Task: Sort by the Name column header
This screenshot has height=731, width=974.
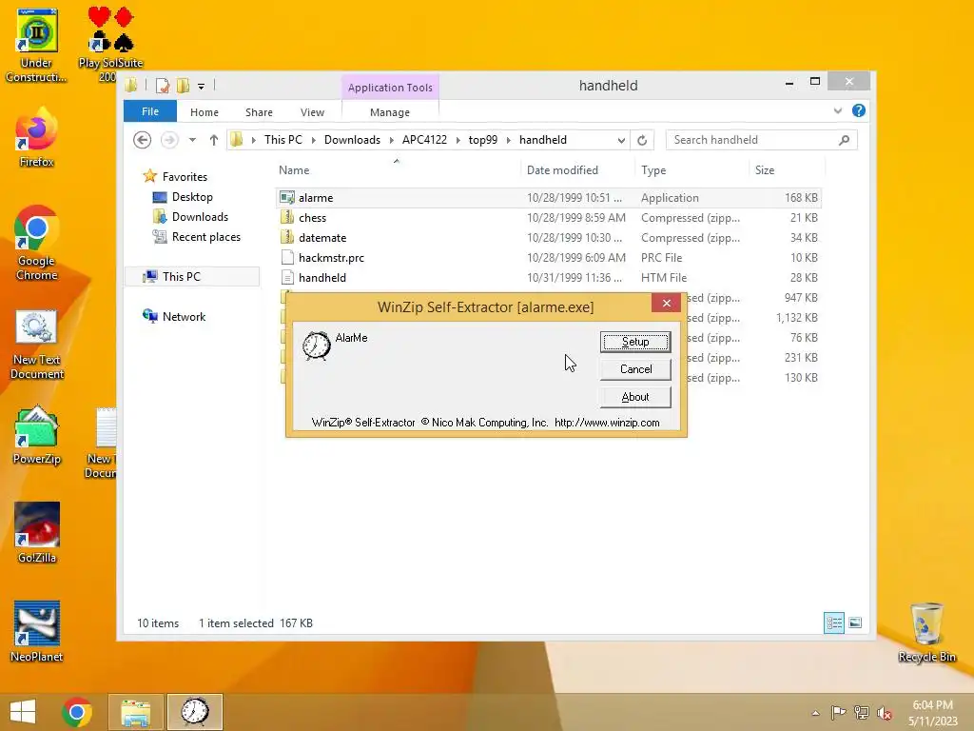Action: pos(398,170)
